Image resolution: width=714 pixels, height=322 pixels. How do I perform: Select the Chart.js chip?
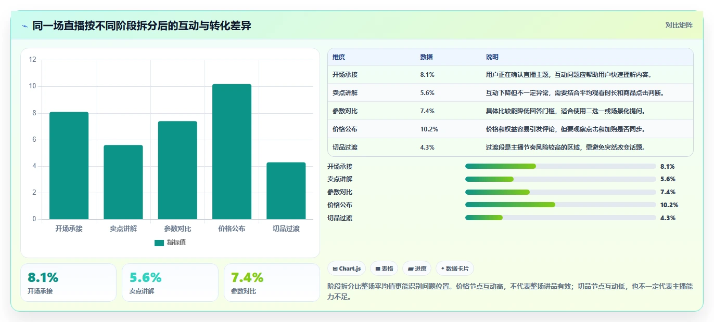pos(347,269)
